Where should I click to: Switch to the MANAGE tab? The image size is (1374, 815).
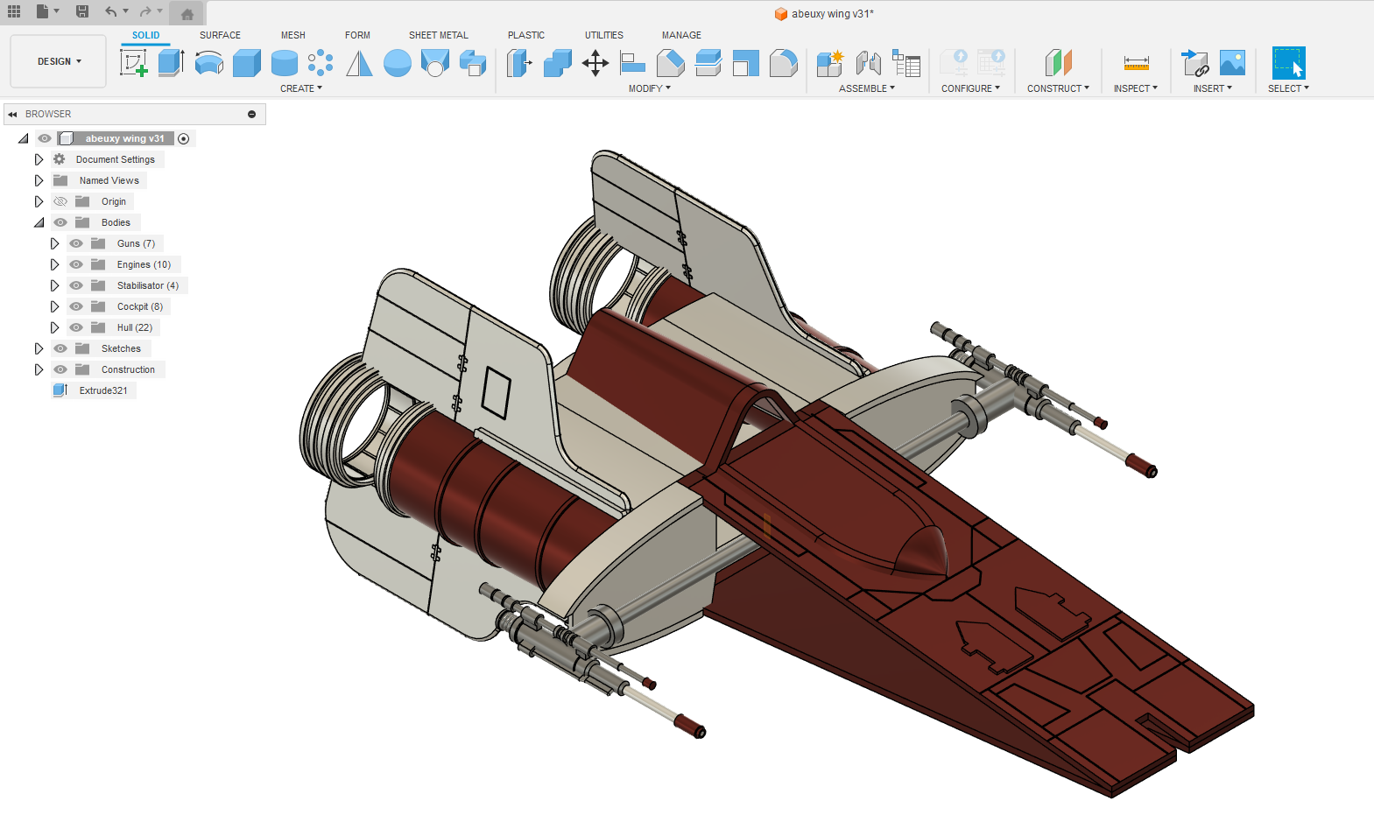tap(681, 35)
